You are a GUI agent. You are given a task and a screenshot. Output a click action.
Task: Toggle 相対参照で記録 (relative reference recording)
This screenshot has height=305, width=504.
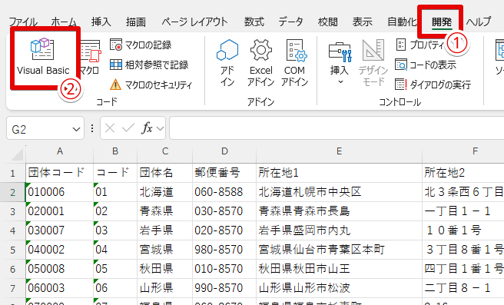click(149, 65)
